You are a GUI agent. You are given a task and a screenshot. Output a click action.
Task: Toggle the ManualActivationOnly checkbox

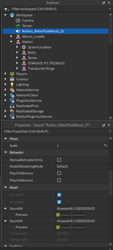click(59, 160)
